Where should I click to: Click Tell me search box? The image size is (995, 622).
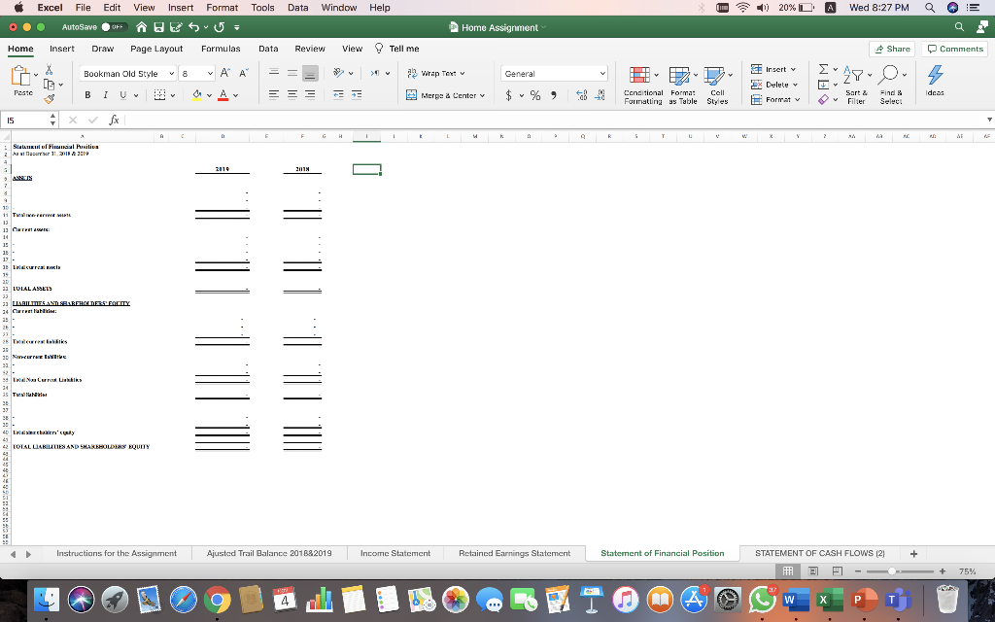pos(397,49)
